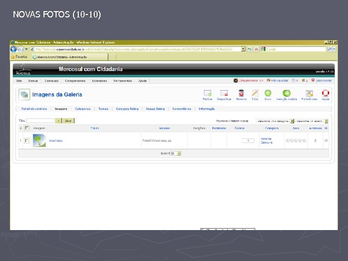The width and height of the screenshot is (348, 261).
Task: Open the 'selecione uma categoria' dropdown
Action: coord(275,121)
